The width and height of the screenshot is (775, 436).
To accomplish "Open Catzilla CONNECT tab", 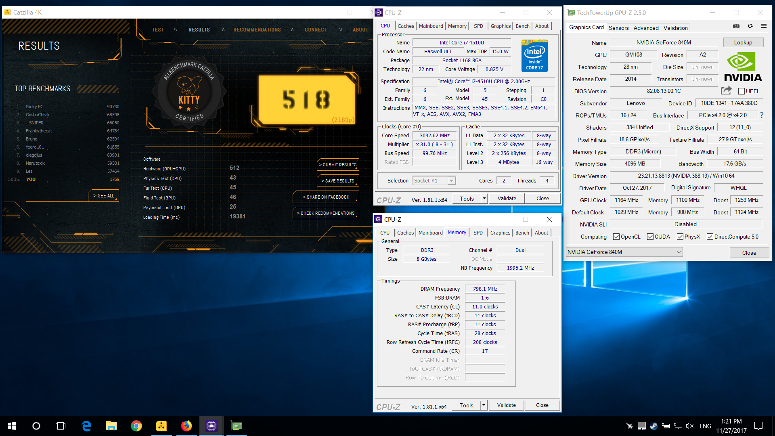I will 316,30.
